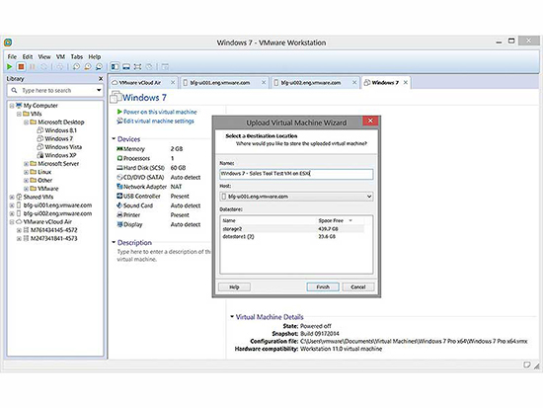Click Edit virtual machine settings link
This screenshot has width=543, height=408.
click(159, 121)
